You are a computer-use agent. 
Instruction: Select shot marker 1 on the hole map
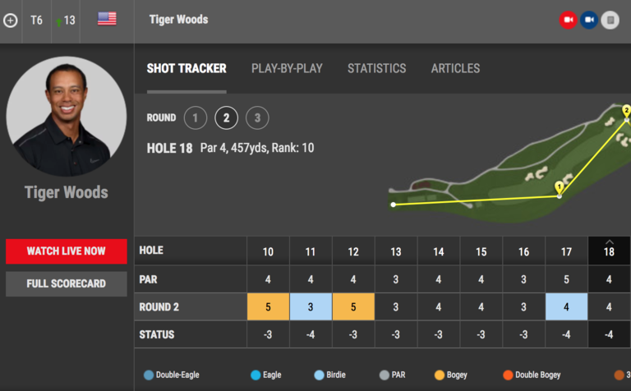559,187
